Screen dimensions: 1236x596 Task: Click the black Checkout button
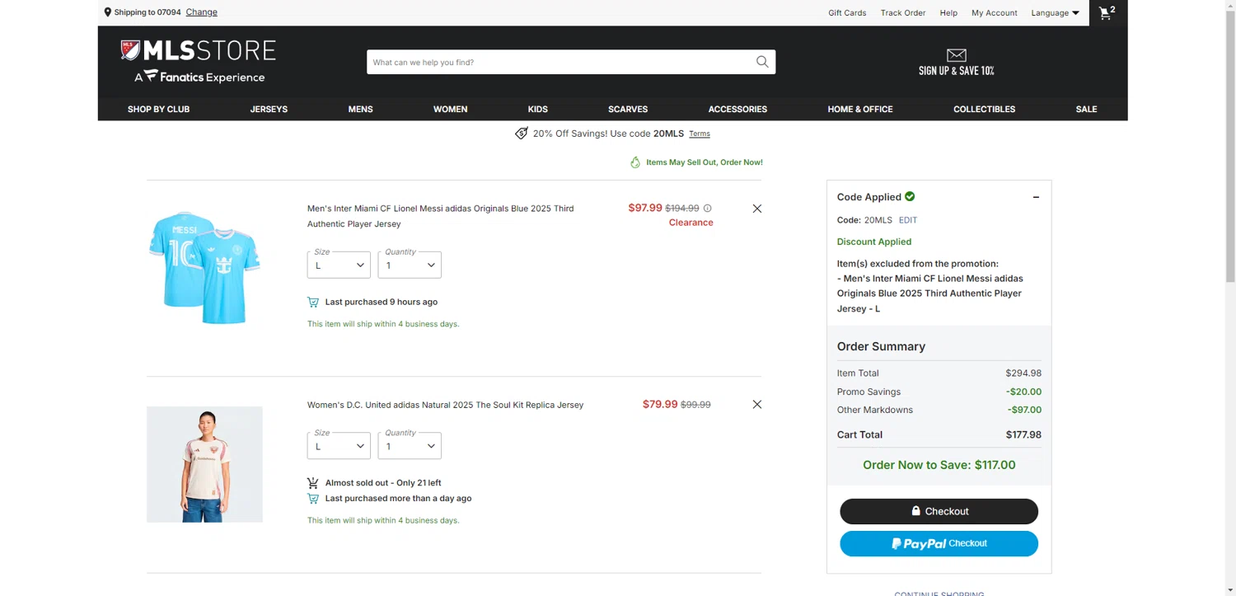939,511
